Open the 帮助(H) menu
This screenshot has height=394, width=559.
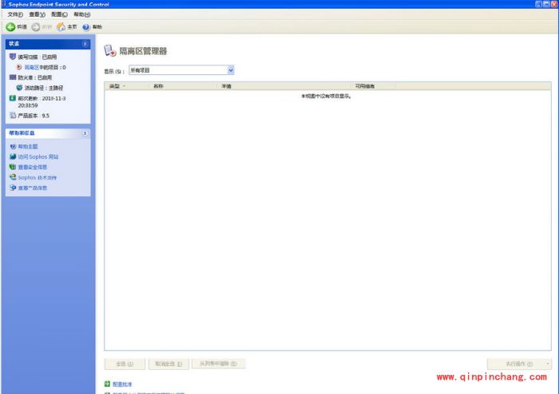pyautogui.click(x=82, y=14)
